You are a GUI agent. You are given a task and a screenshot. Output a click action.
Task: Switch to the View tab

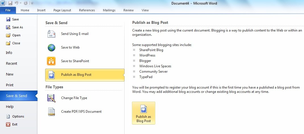[145, 10]
